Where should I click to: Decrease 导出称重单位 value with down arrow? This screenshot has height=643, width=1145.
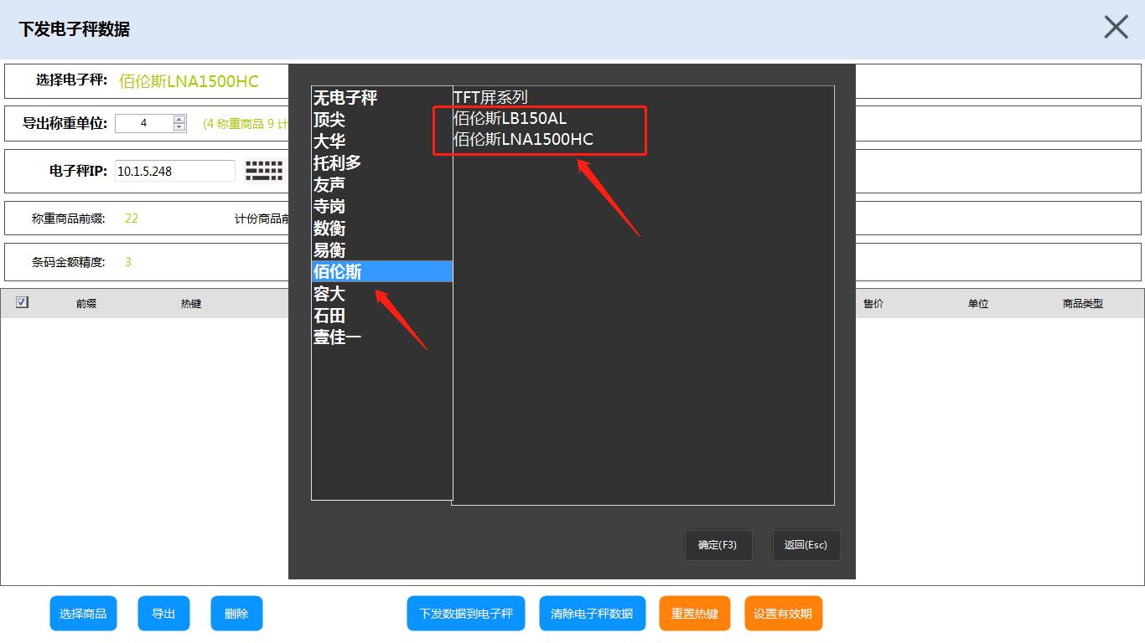179,127
